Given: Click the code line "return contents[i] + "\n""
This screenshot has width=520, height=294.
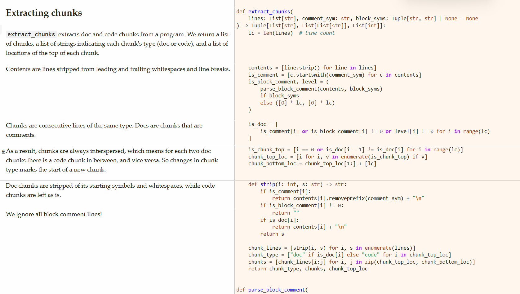Looking at the screenshot, I should 309,227.
